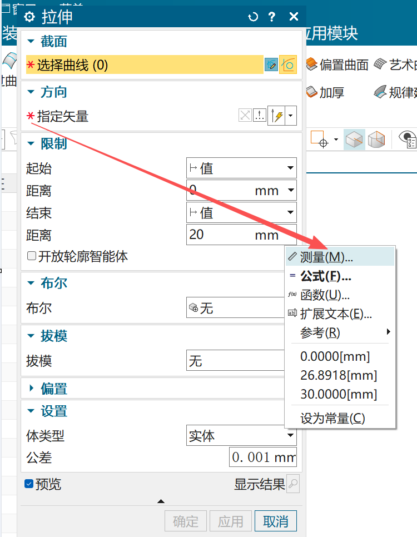Open the extrude dialog help
417x537 pixels.
click(x=272, y=17)
